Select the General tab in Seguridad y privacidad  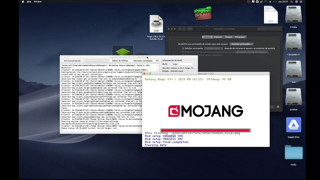207,37
